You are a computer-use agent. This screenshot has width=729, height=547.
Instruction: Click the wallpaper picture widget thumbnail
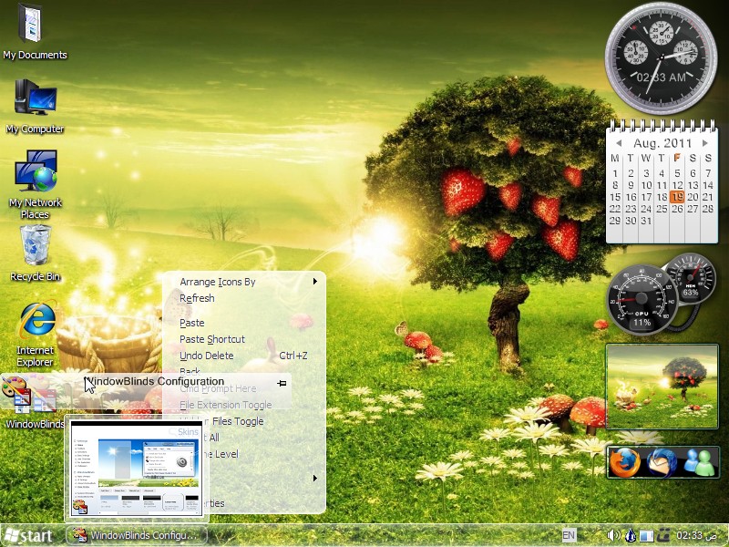[662, 387]
